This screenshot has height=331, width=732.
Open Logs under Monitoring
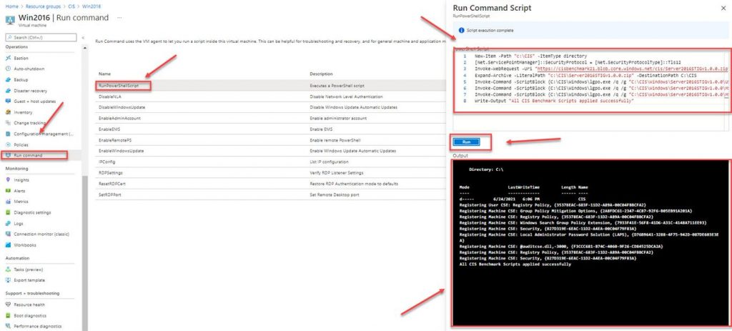(x=19, y=224)
